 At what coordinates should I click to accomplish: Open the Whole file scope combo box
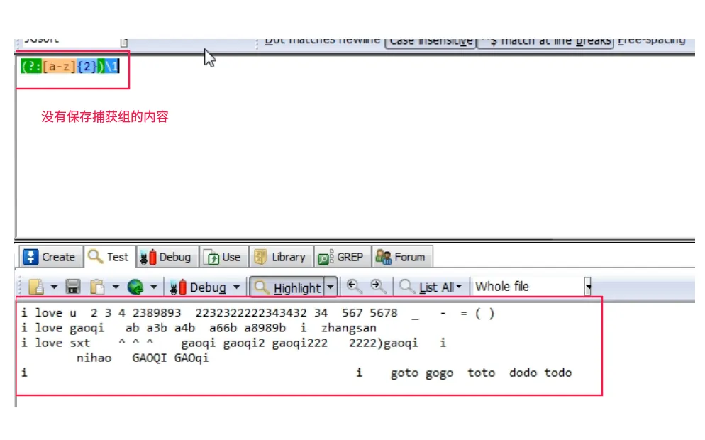click(x=533, y=287)
